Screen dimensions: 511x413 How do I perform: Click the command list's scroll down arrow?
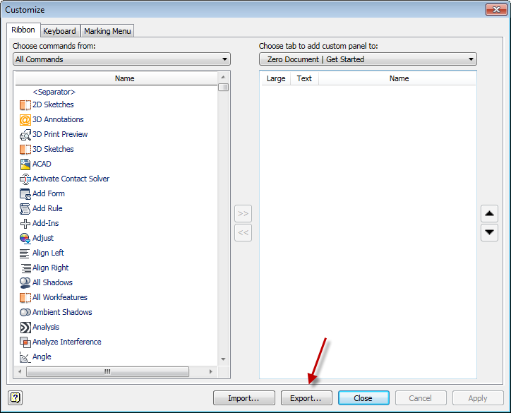[x=223, y=359]
